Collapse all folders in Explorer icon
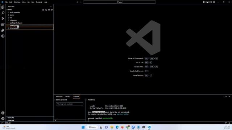 (x=52, y=10)
